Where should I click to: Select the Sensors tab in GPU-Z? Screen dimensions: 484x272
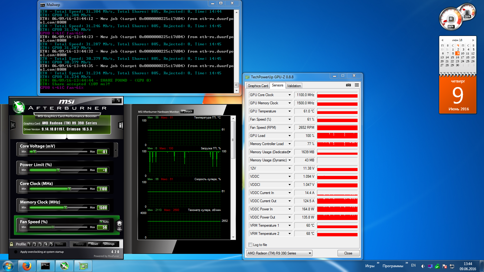277,85
